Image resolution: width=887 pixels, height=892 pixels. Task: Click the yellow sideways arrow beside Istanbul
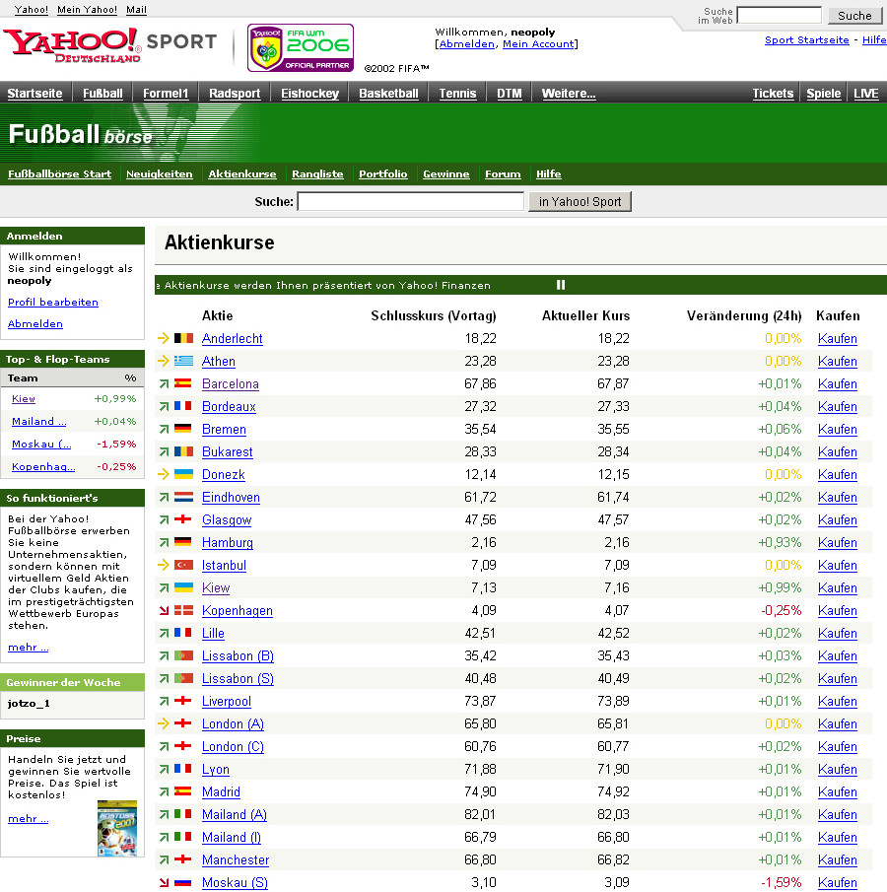tap(164, 565)
